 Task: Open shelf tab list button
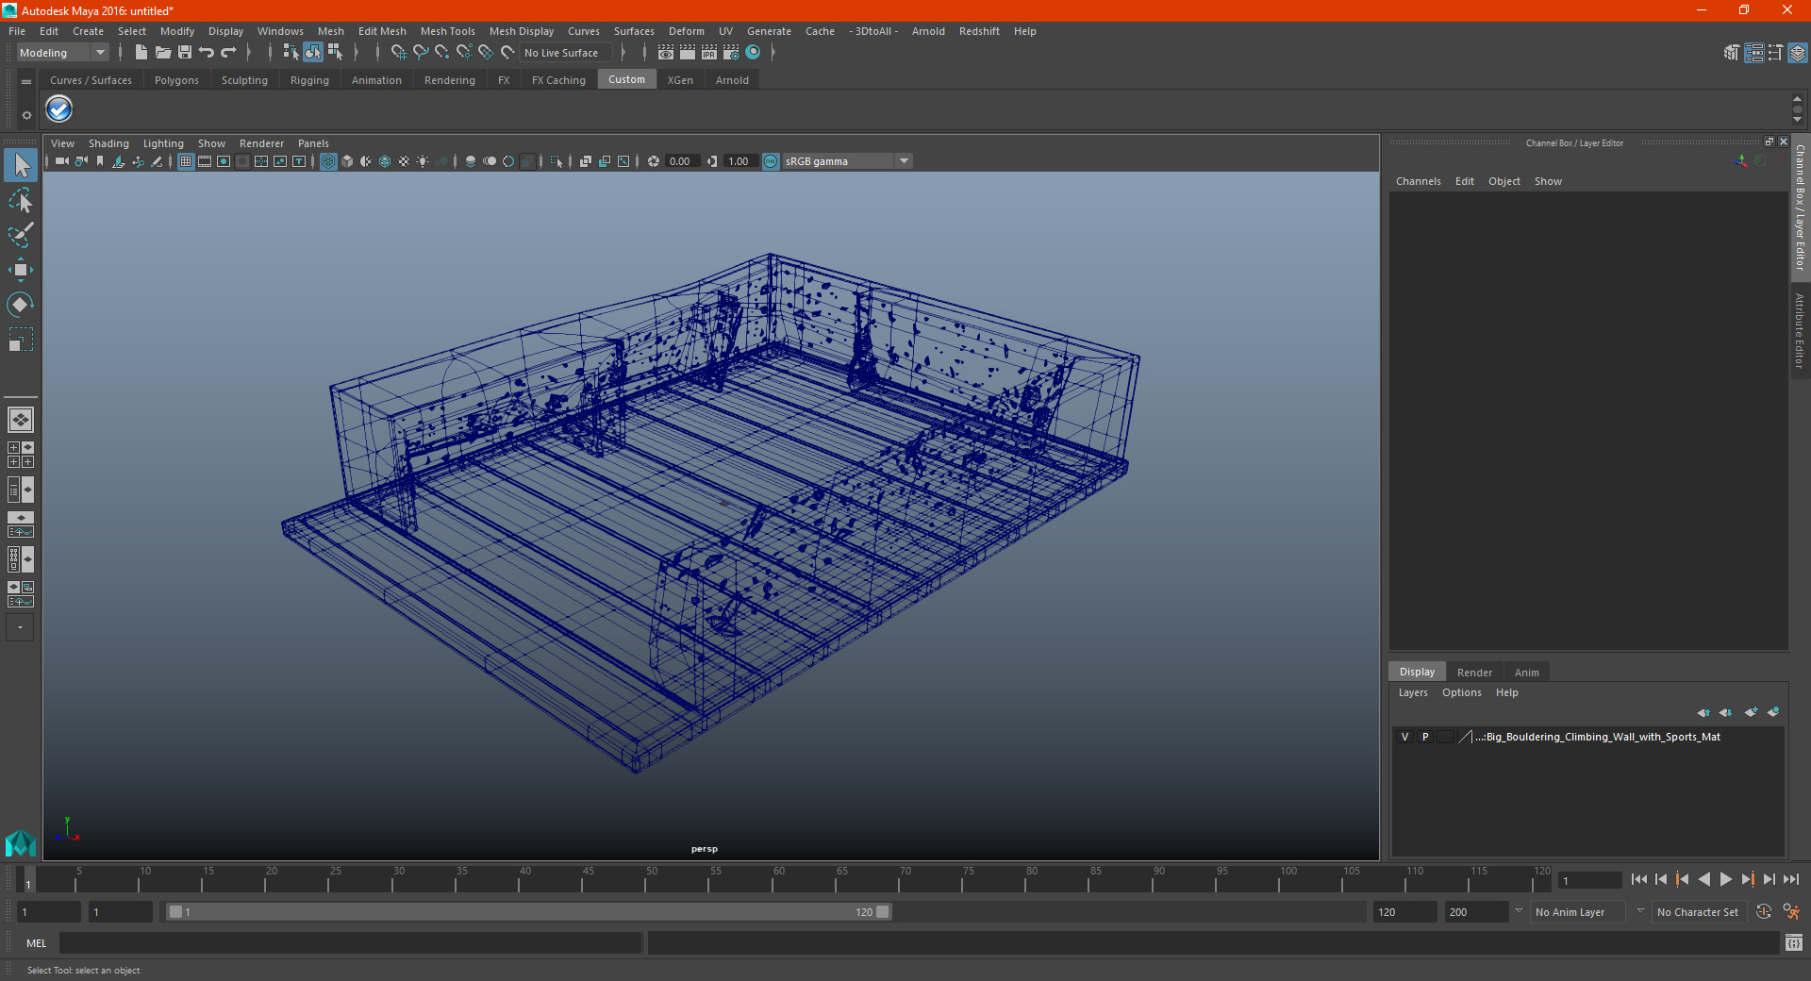(x=26, y=82)
